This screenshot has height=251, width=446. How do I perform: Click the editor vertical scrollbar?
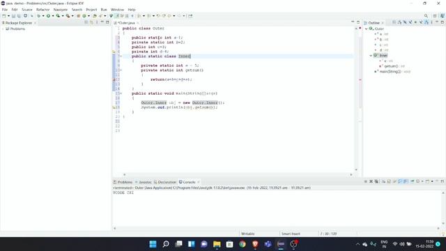356,99
